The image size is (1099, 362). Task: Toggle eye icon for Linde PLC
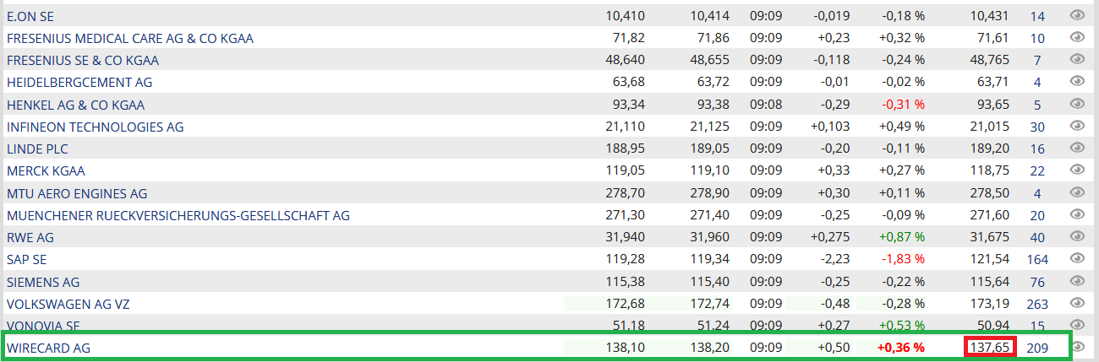(1076, 148)
